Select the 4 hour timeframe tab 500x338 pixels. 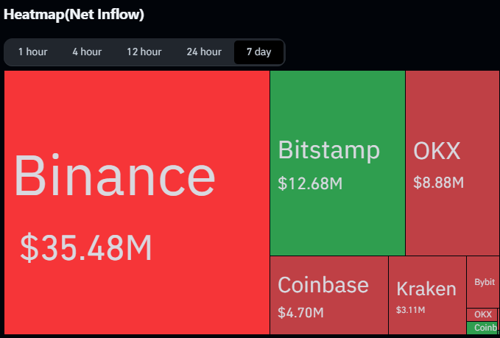tap(87, 52)
